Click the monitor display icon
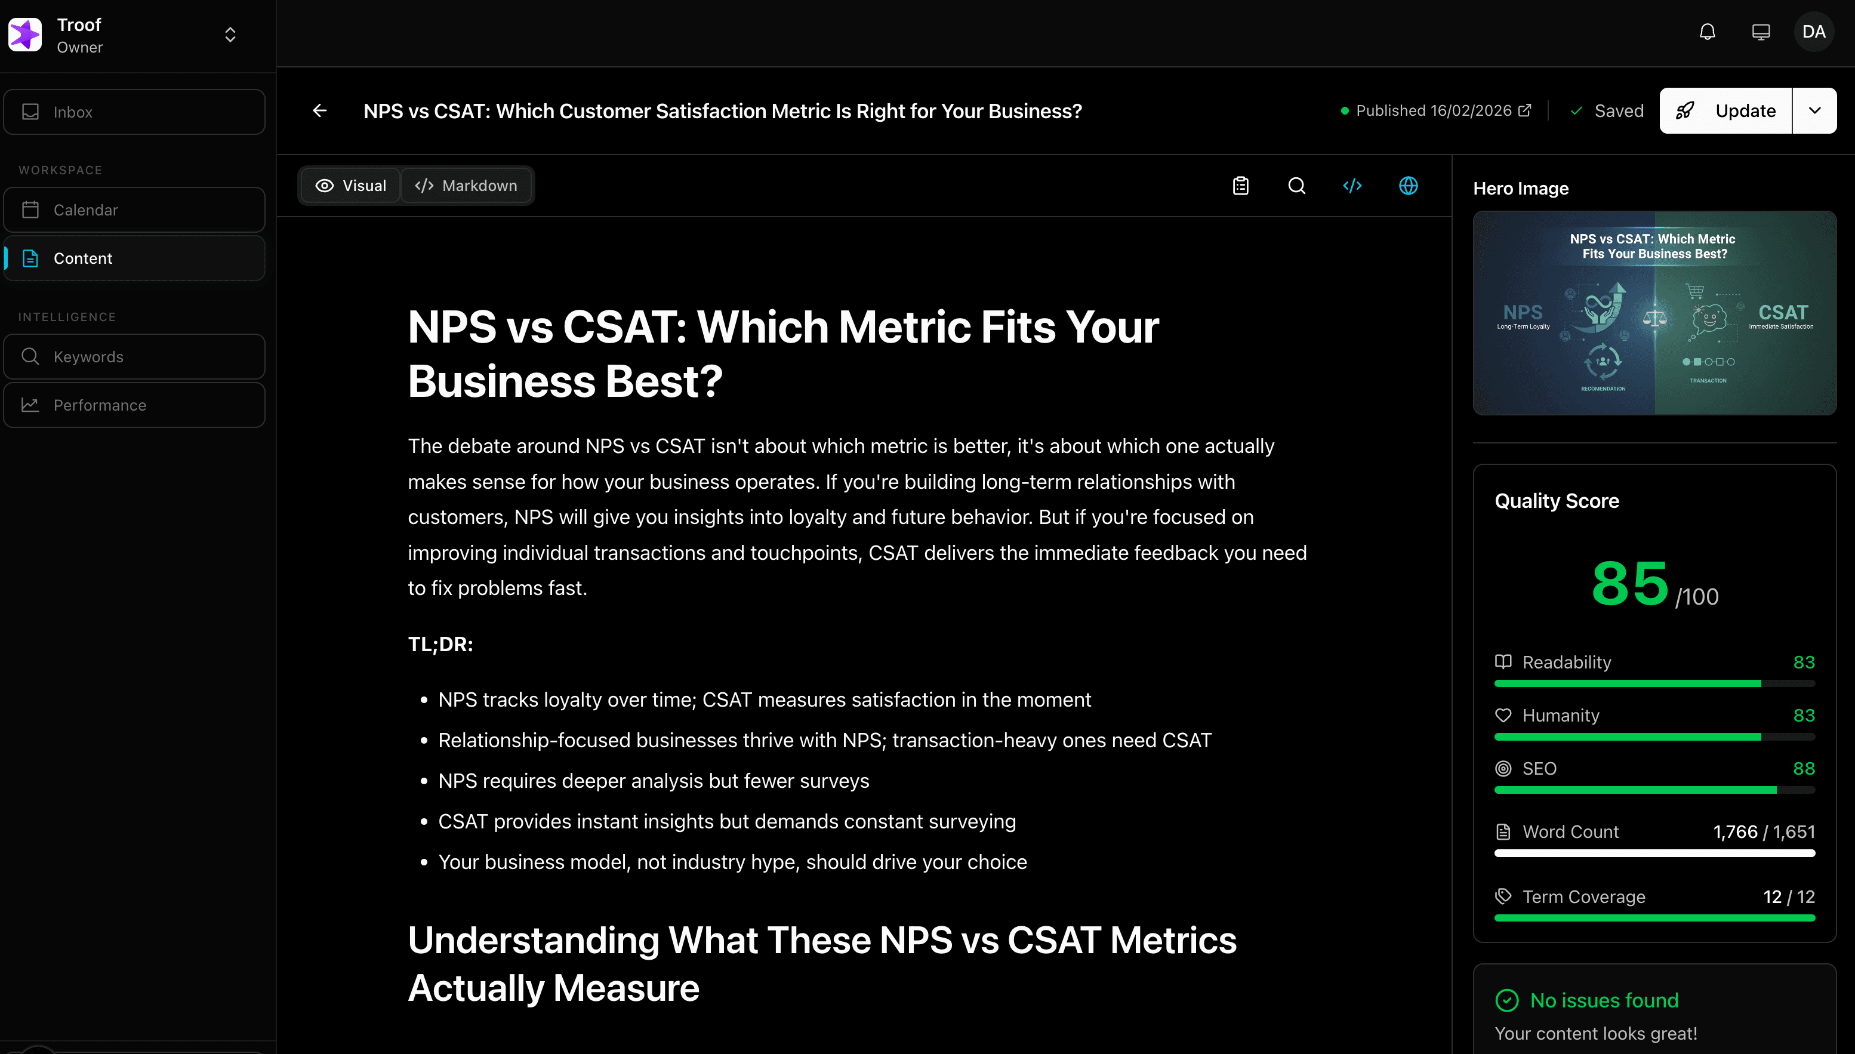This screenshot has height=1054, width=1855. click(x=1760, y=32)
